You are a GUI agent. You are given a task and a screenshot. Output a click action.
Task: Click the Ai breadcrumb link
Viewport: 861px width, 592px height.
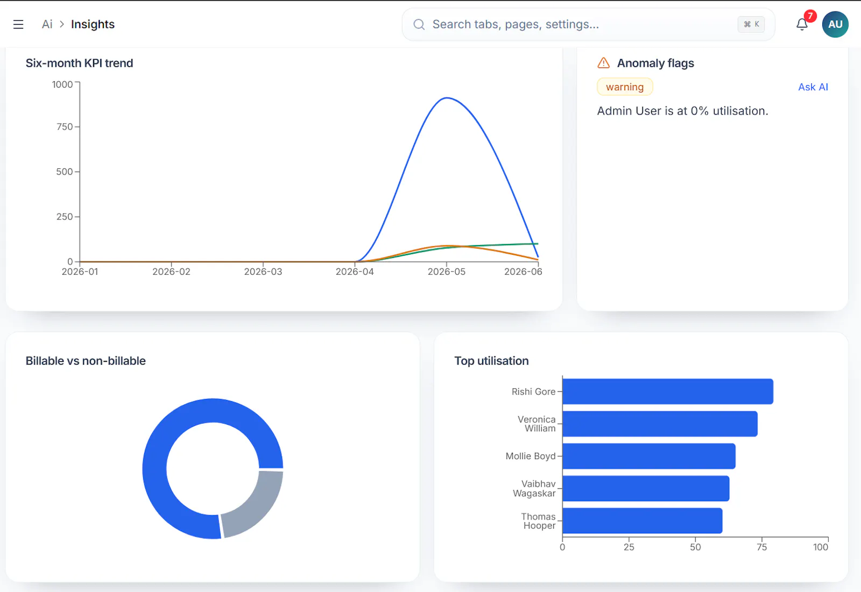pyautogui.click(x=47, y=24)
